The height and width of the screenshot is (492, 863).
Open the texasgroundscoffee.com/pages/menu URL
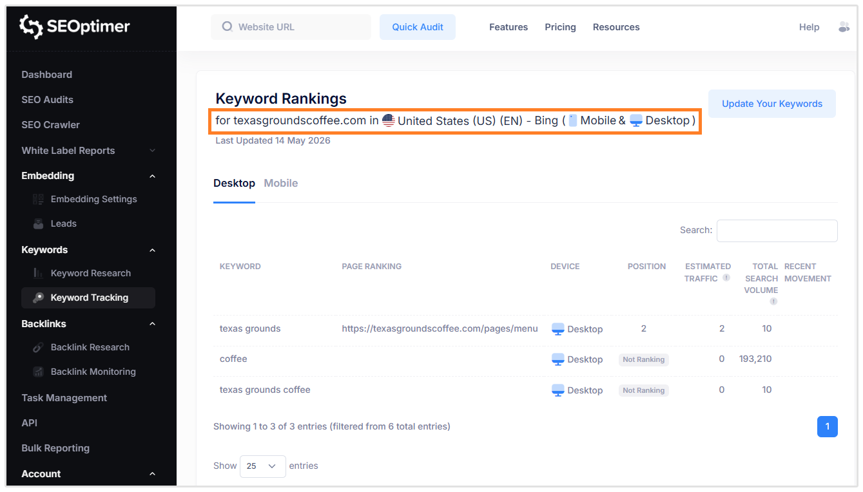pos(440,328)
